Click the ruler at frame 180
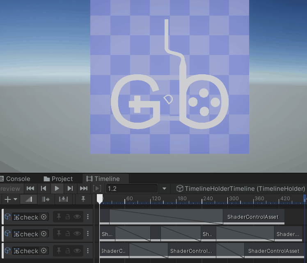This screenshot has width=307, height=263. pos(182,199)
